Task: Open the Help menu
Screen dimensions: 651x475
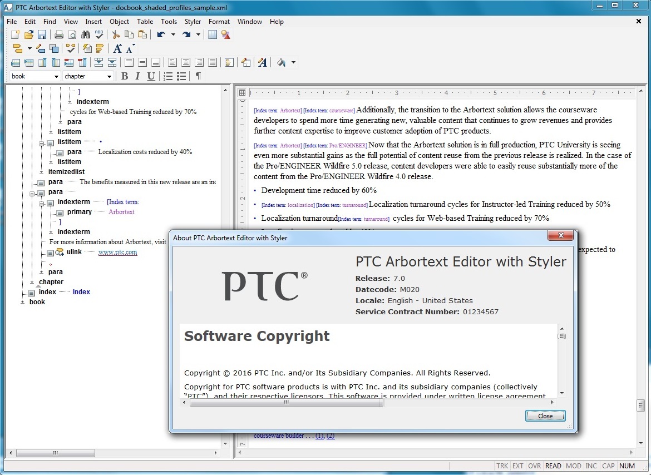Action: (x=277, y=22)
